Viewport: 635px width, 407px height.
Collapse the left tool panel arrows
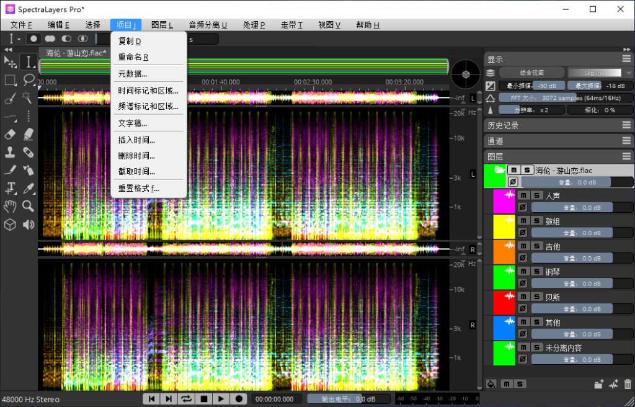click(7, 50)
